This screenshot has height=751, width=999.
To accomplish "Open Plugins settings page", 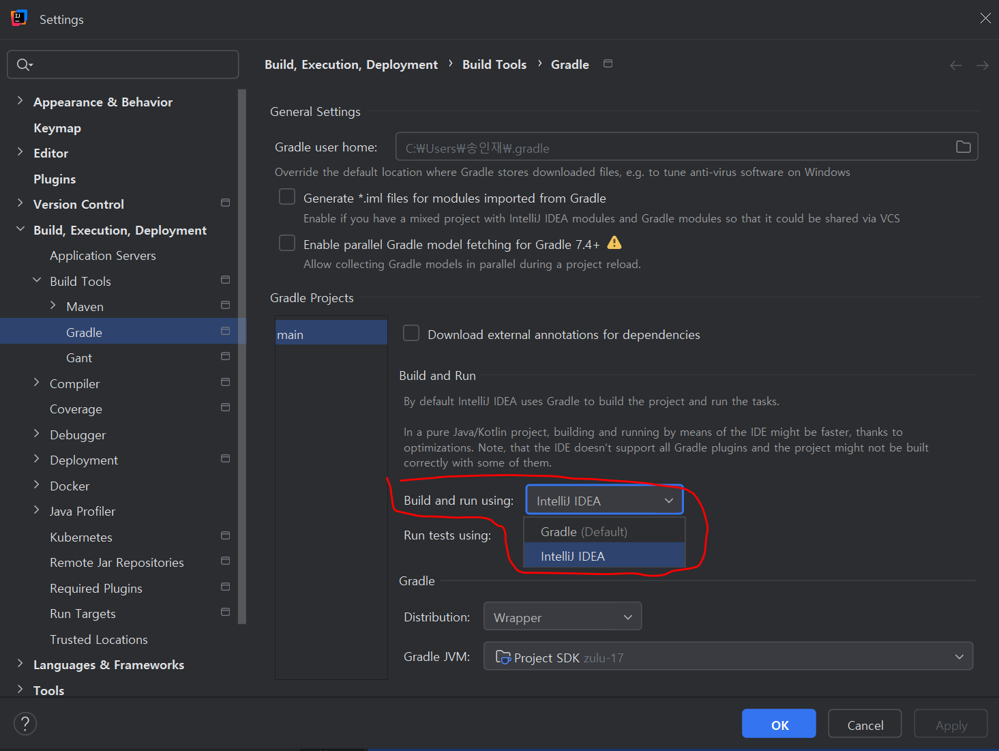I will 55,179.
